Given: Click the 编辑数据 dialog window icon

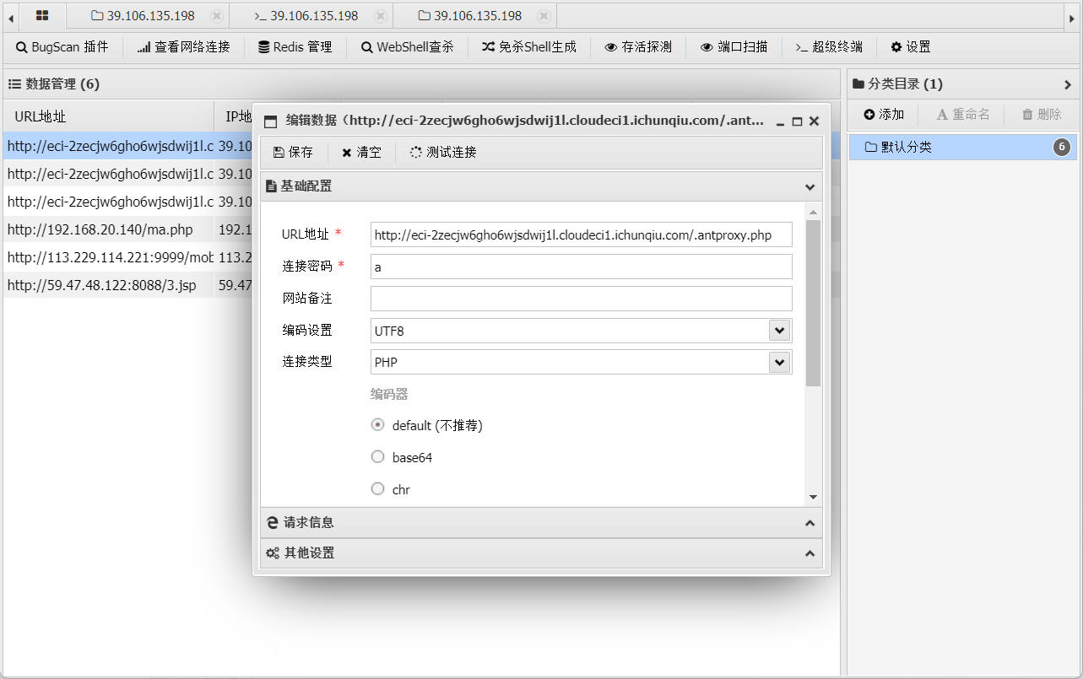Looking at the screenshot, I should coord(271,121).
